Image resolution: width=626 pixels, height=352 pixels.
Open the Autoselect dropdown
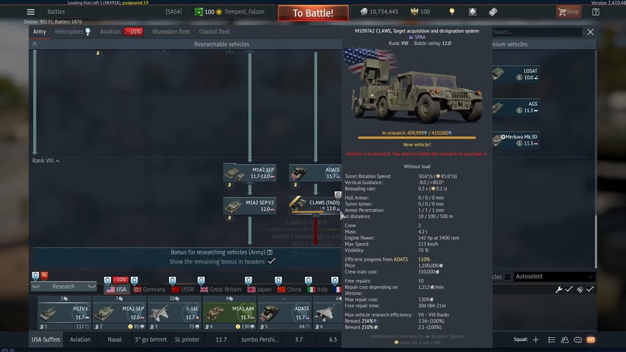point(554,276)
